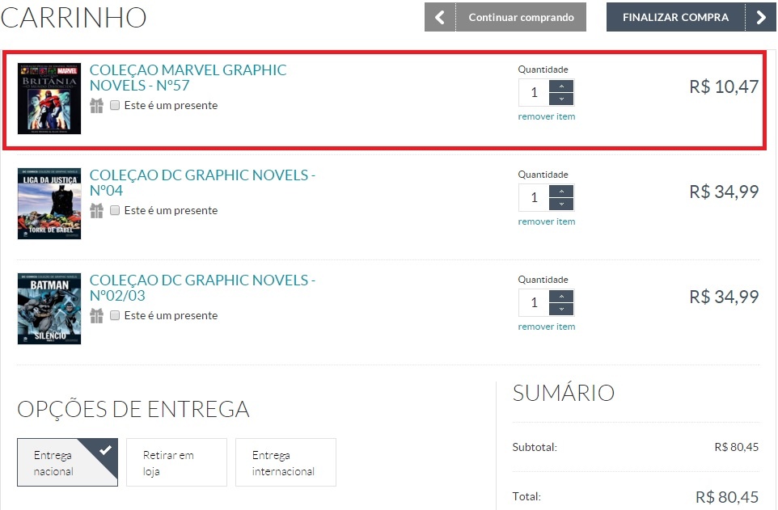Increase quantity of Marvel Graphic Novels Nº57
Viewport: 778px width, 510px height.
[561, 86]
